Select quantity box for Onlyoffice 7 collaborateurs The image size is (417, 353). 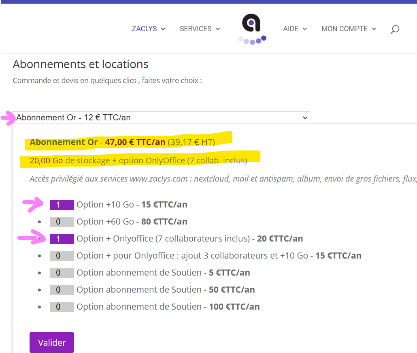tap(62, 239)
